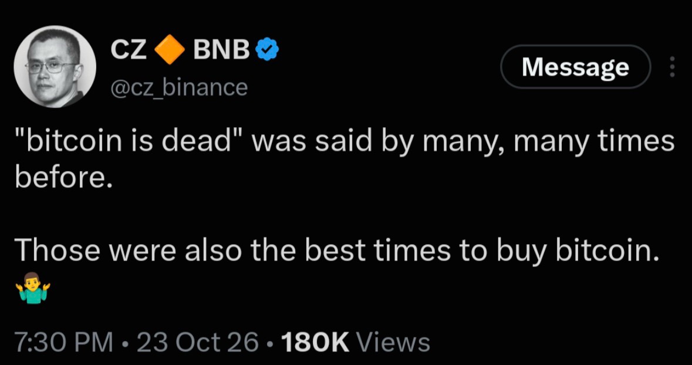
Task: Tap the Message button
Action: [575, 67]
